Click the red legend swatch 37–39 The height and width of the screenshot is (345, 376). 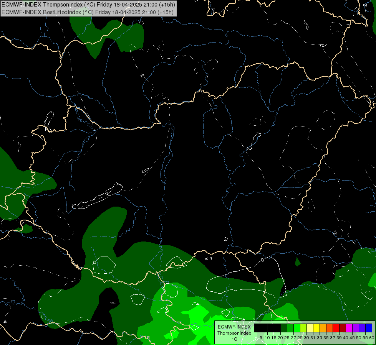[336, 328]
